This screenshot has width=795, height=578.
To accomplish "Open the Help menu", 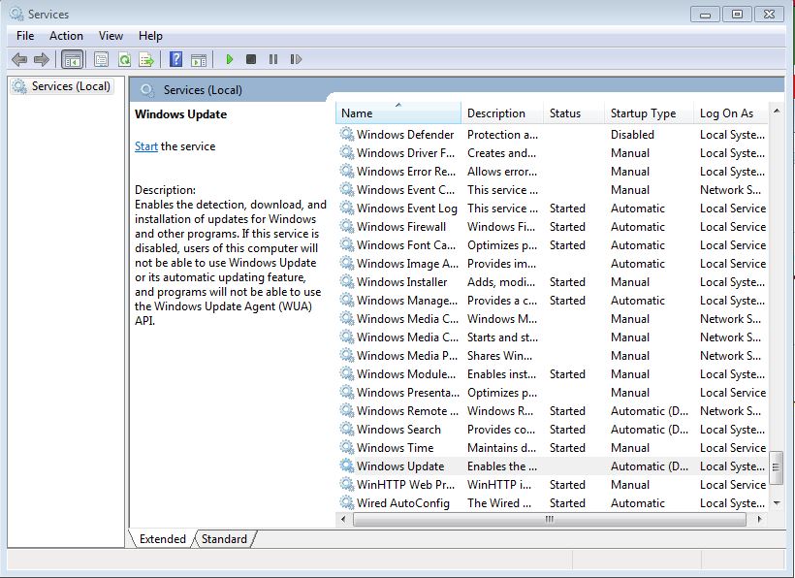I will pos(150,36).
